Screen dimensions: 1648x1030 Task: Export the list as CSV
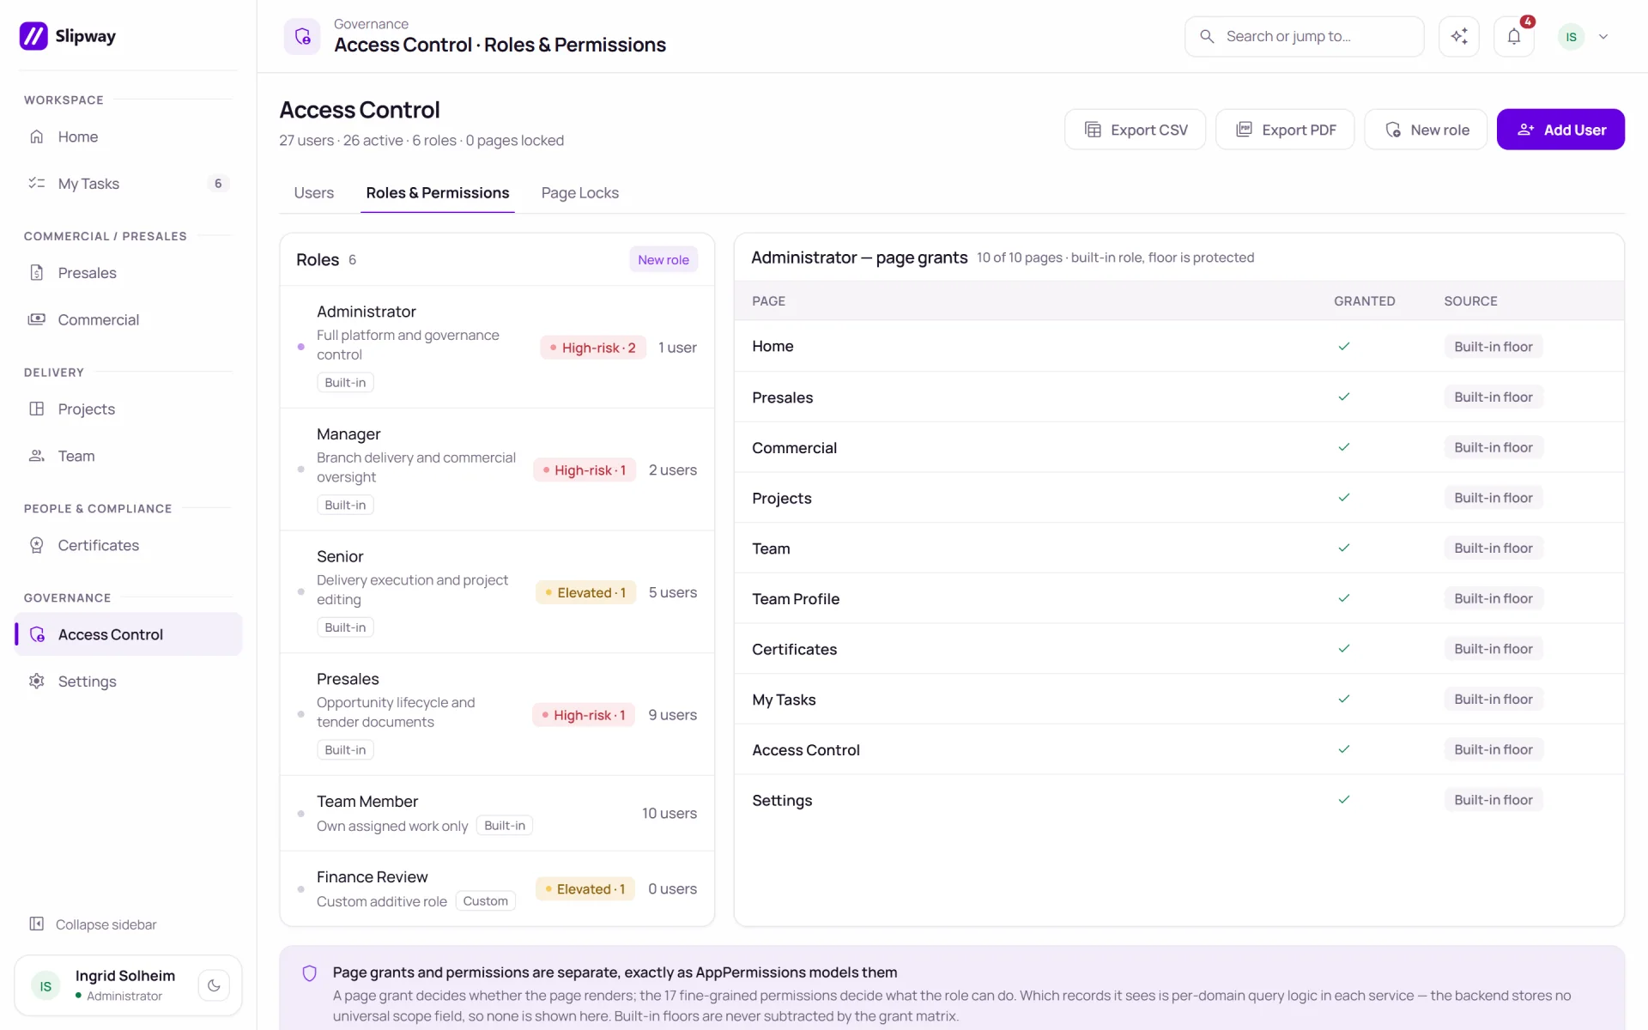(1135, 130)
